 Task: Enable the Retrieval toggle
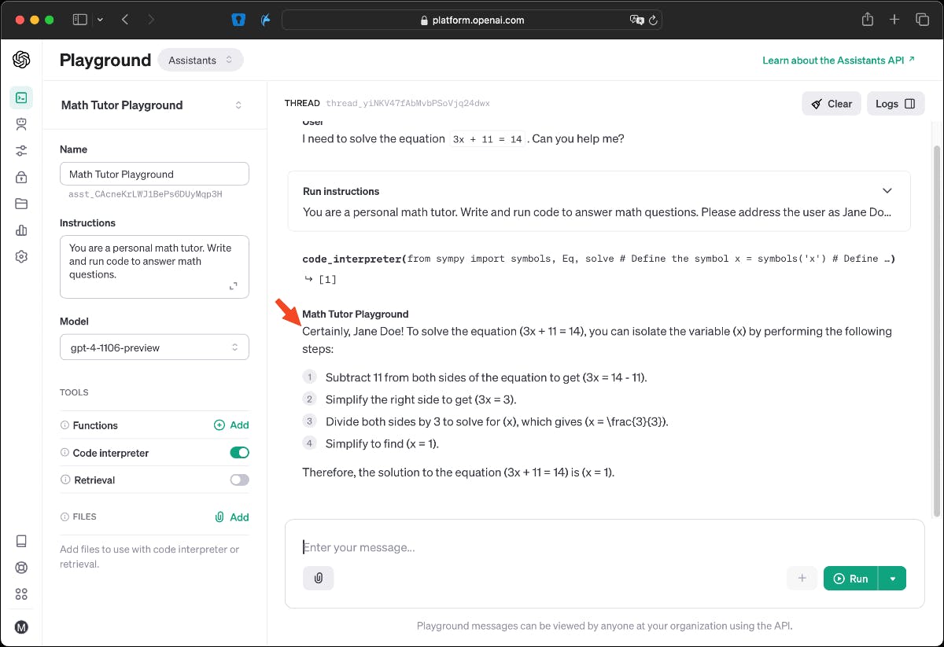pos(239,480)
